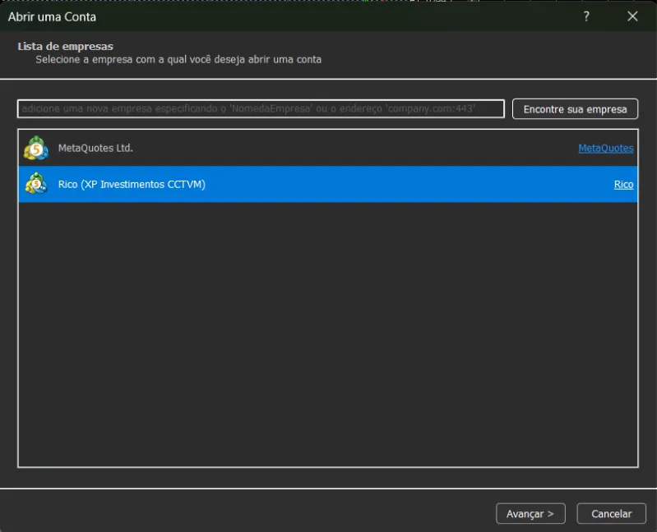
Task: Select Rico (XP Investimentos CCTVM) entry
Action: tap(327, 184)
